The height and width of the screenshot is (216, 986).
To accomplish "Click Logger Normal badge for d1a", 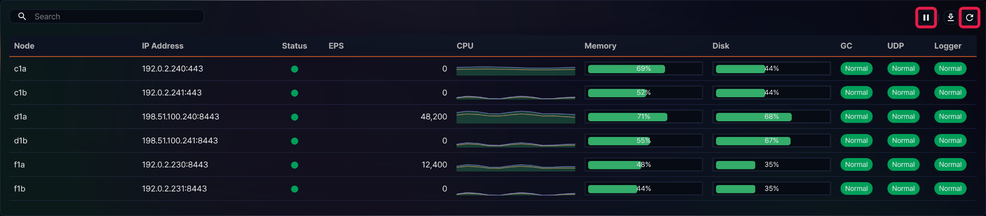I will click(950, 117).
